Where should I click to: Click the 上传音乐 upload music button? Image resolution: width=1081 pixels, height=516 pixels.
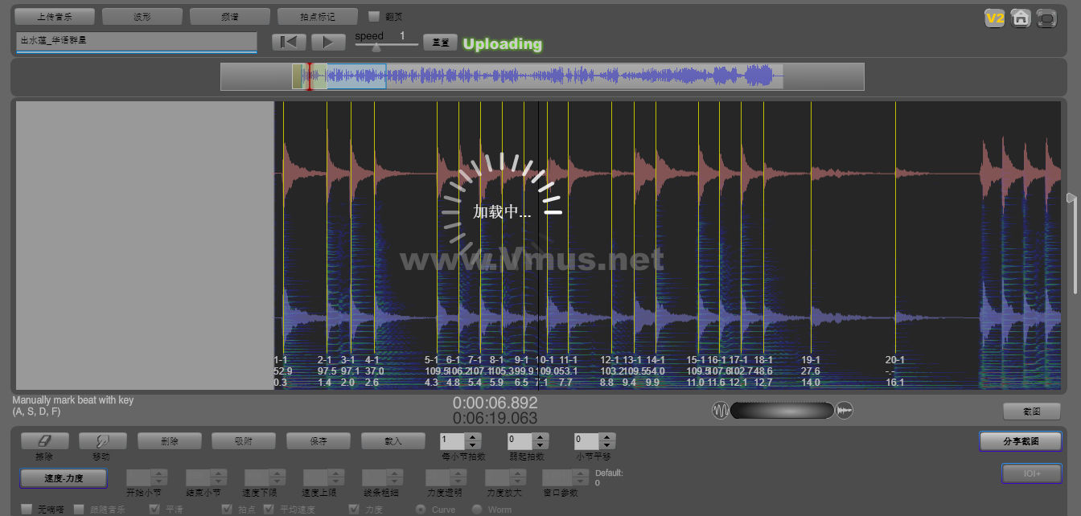click(55, 16)
